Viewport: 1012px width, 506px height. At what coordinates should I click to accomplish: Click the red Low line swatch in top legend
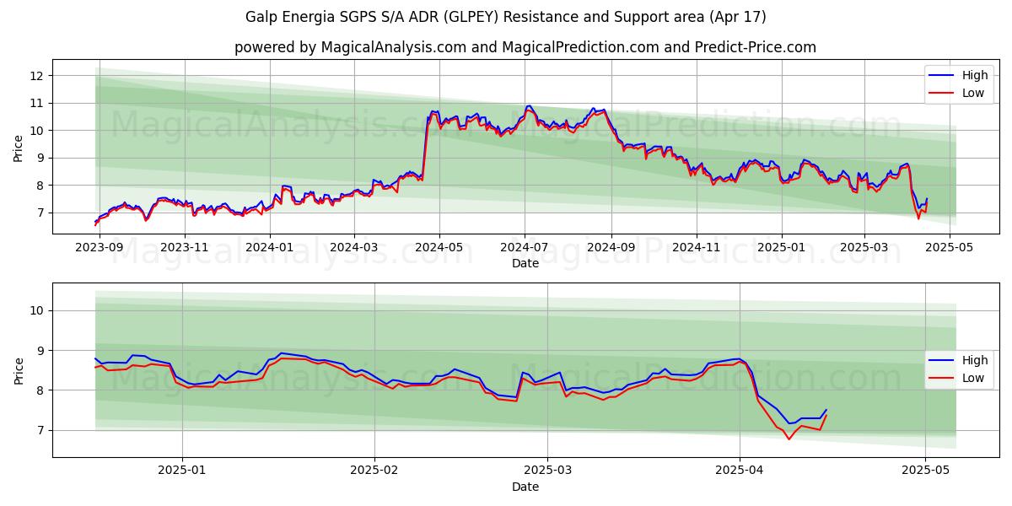click(943, 93)
